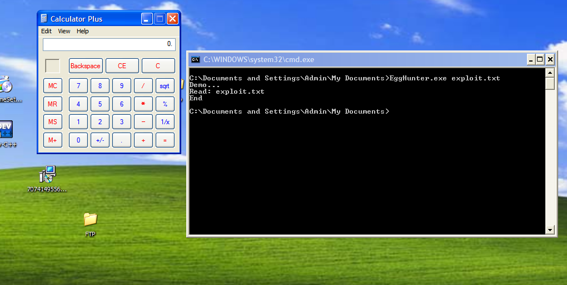Open the Help menu in Calculator

pos(82,31)
